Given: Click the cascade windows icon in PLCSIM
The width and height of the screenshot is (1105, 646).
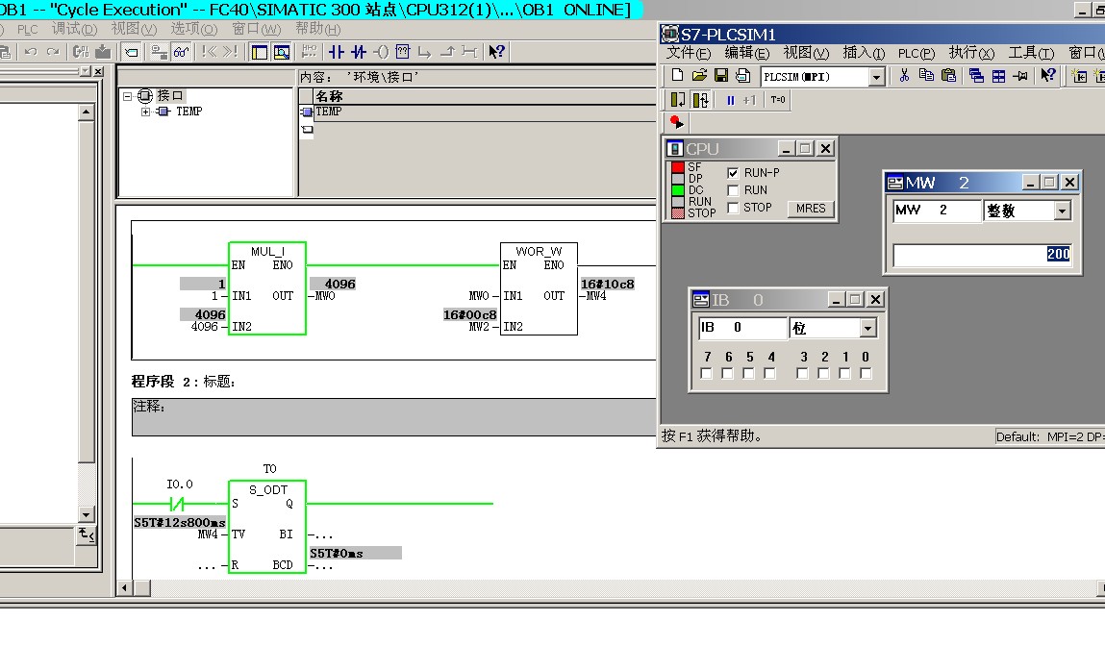Looking at the screenshot, I should pos(976,75).
